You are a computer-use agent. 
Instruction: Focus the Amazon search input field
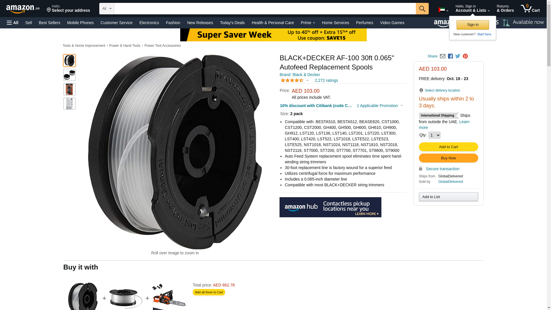pos(265,9)
